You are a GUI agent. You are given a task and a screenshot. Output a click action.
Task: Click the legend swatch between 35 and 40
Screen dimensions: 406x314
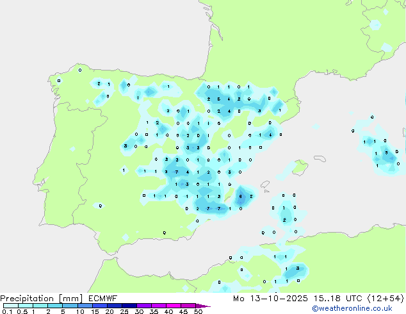click(159, 306)
